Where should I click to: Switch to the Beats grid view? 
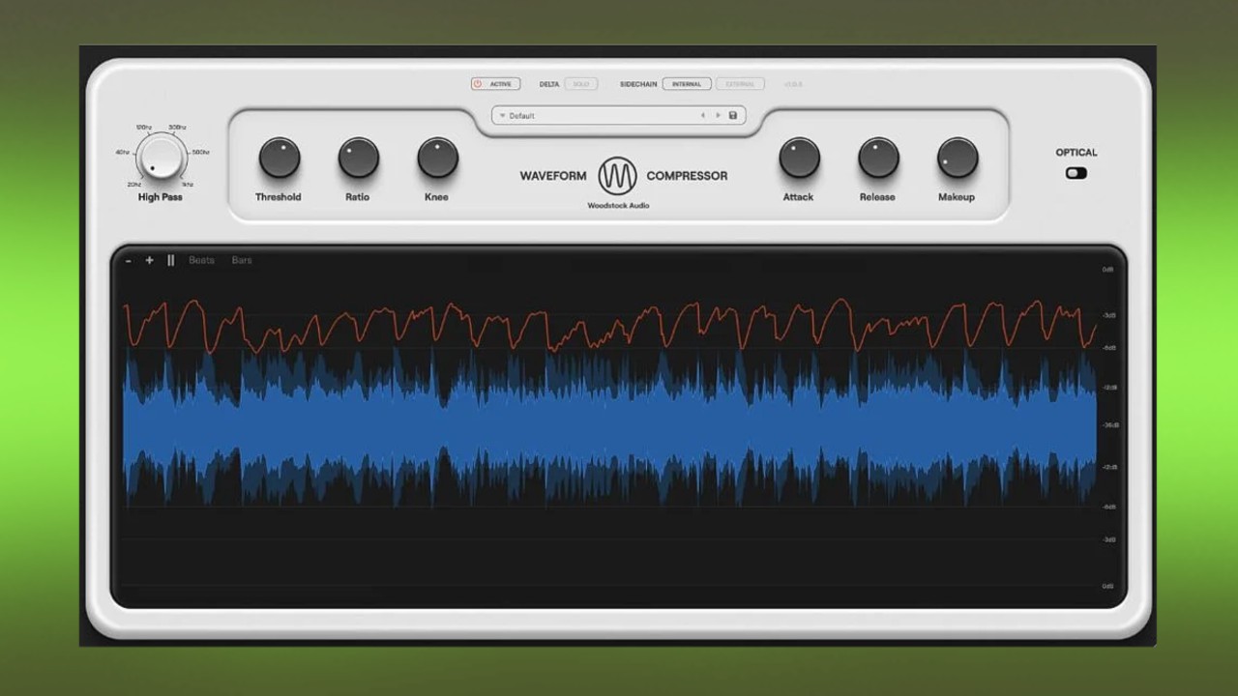[201, 260]
